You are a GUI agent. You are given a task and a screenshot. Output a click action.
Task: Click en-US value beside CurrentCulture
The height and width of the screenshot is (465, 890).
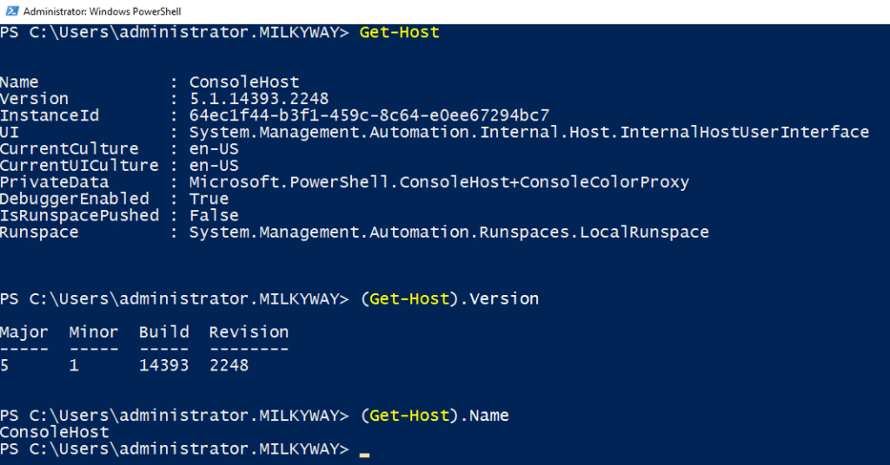(x=214, y=149)
